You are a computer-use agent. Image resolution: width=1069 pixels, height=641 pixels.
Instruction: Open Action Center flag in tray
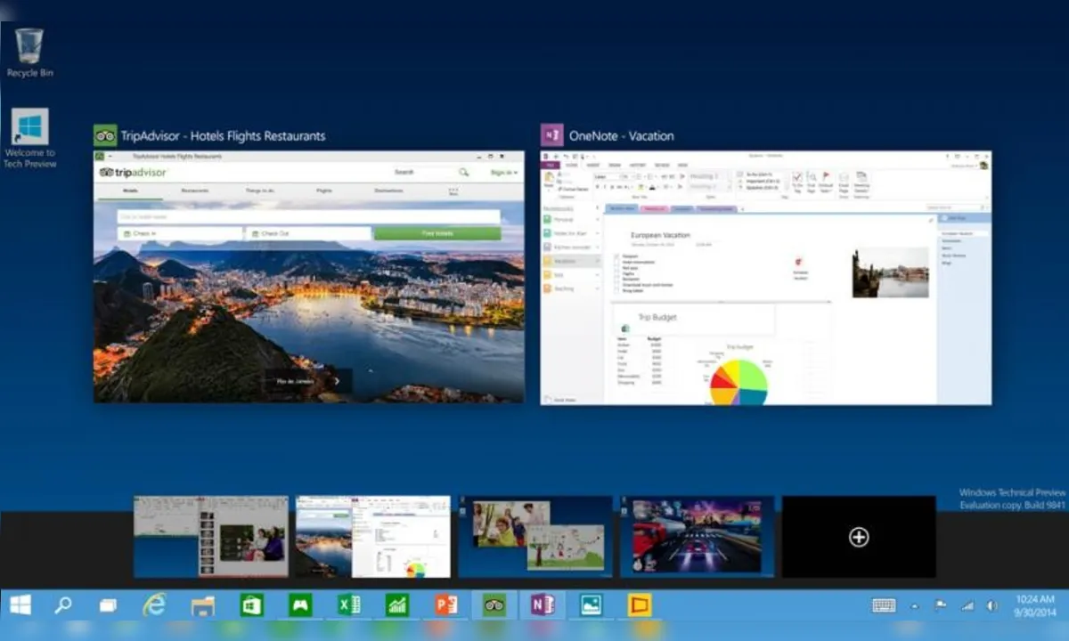(x=941, y=605)
